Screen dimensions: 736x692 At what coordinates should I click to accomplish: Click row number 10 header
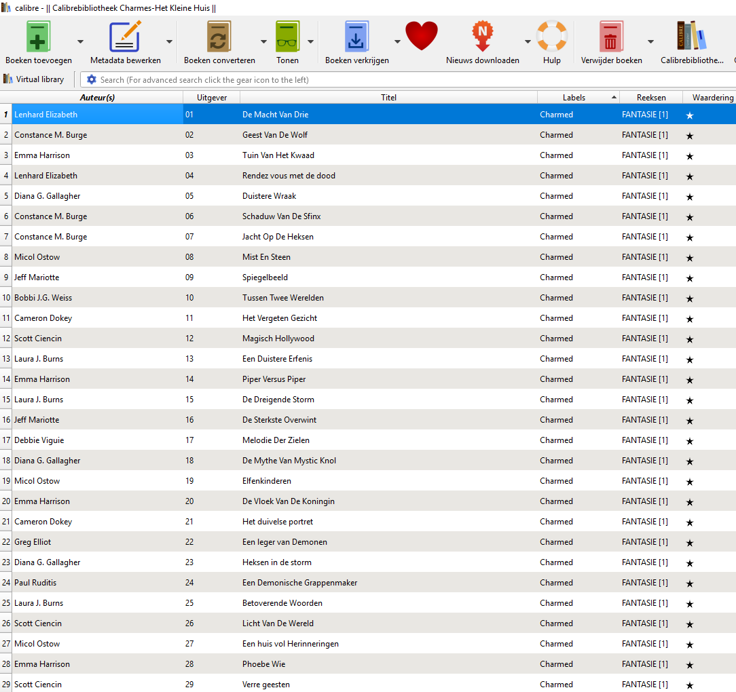point(6,298)
